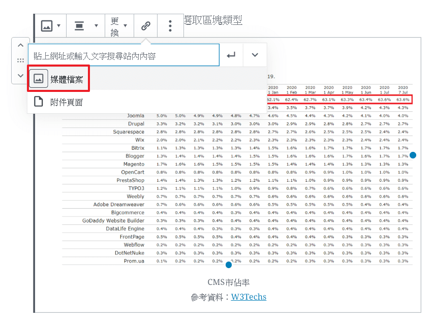Image resolution: width=434 pixels, height=324 pixels.
Task: Click the 2020 1 May column header
Action: click(x=347, y=90)
